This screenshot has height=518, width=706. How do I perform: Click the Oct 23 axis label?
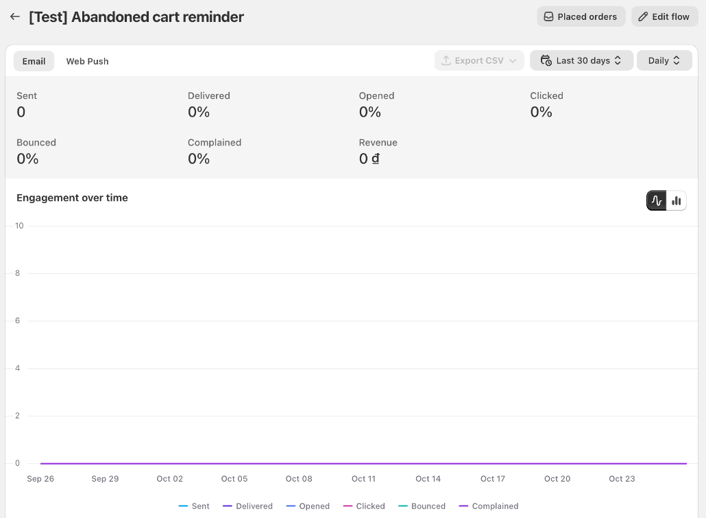622,479
